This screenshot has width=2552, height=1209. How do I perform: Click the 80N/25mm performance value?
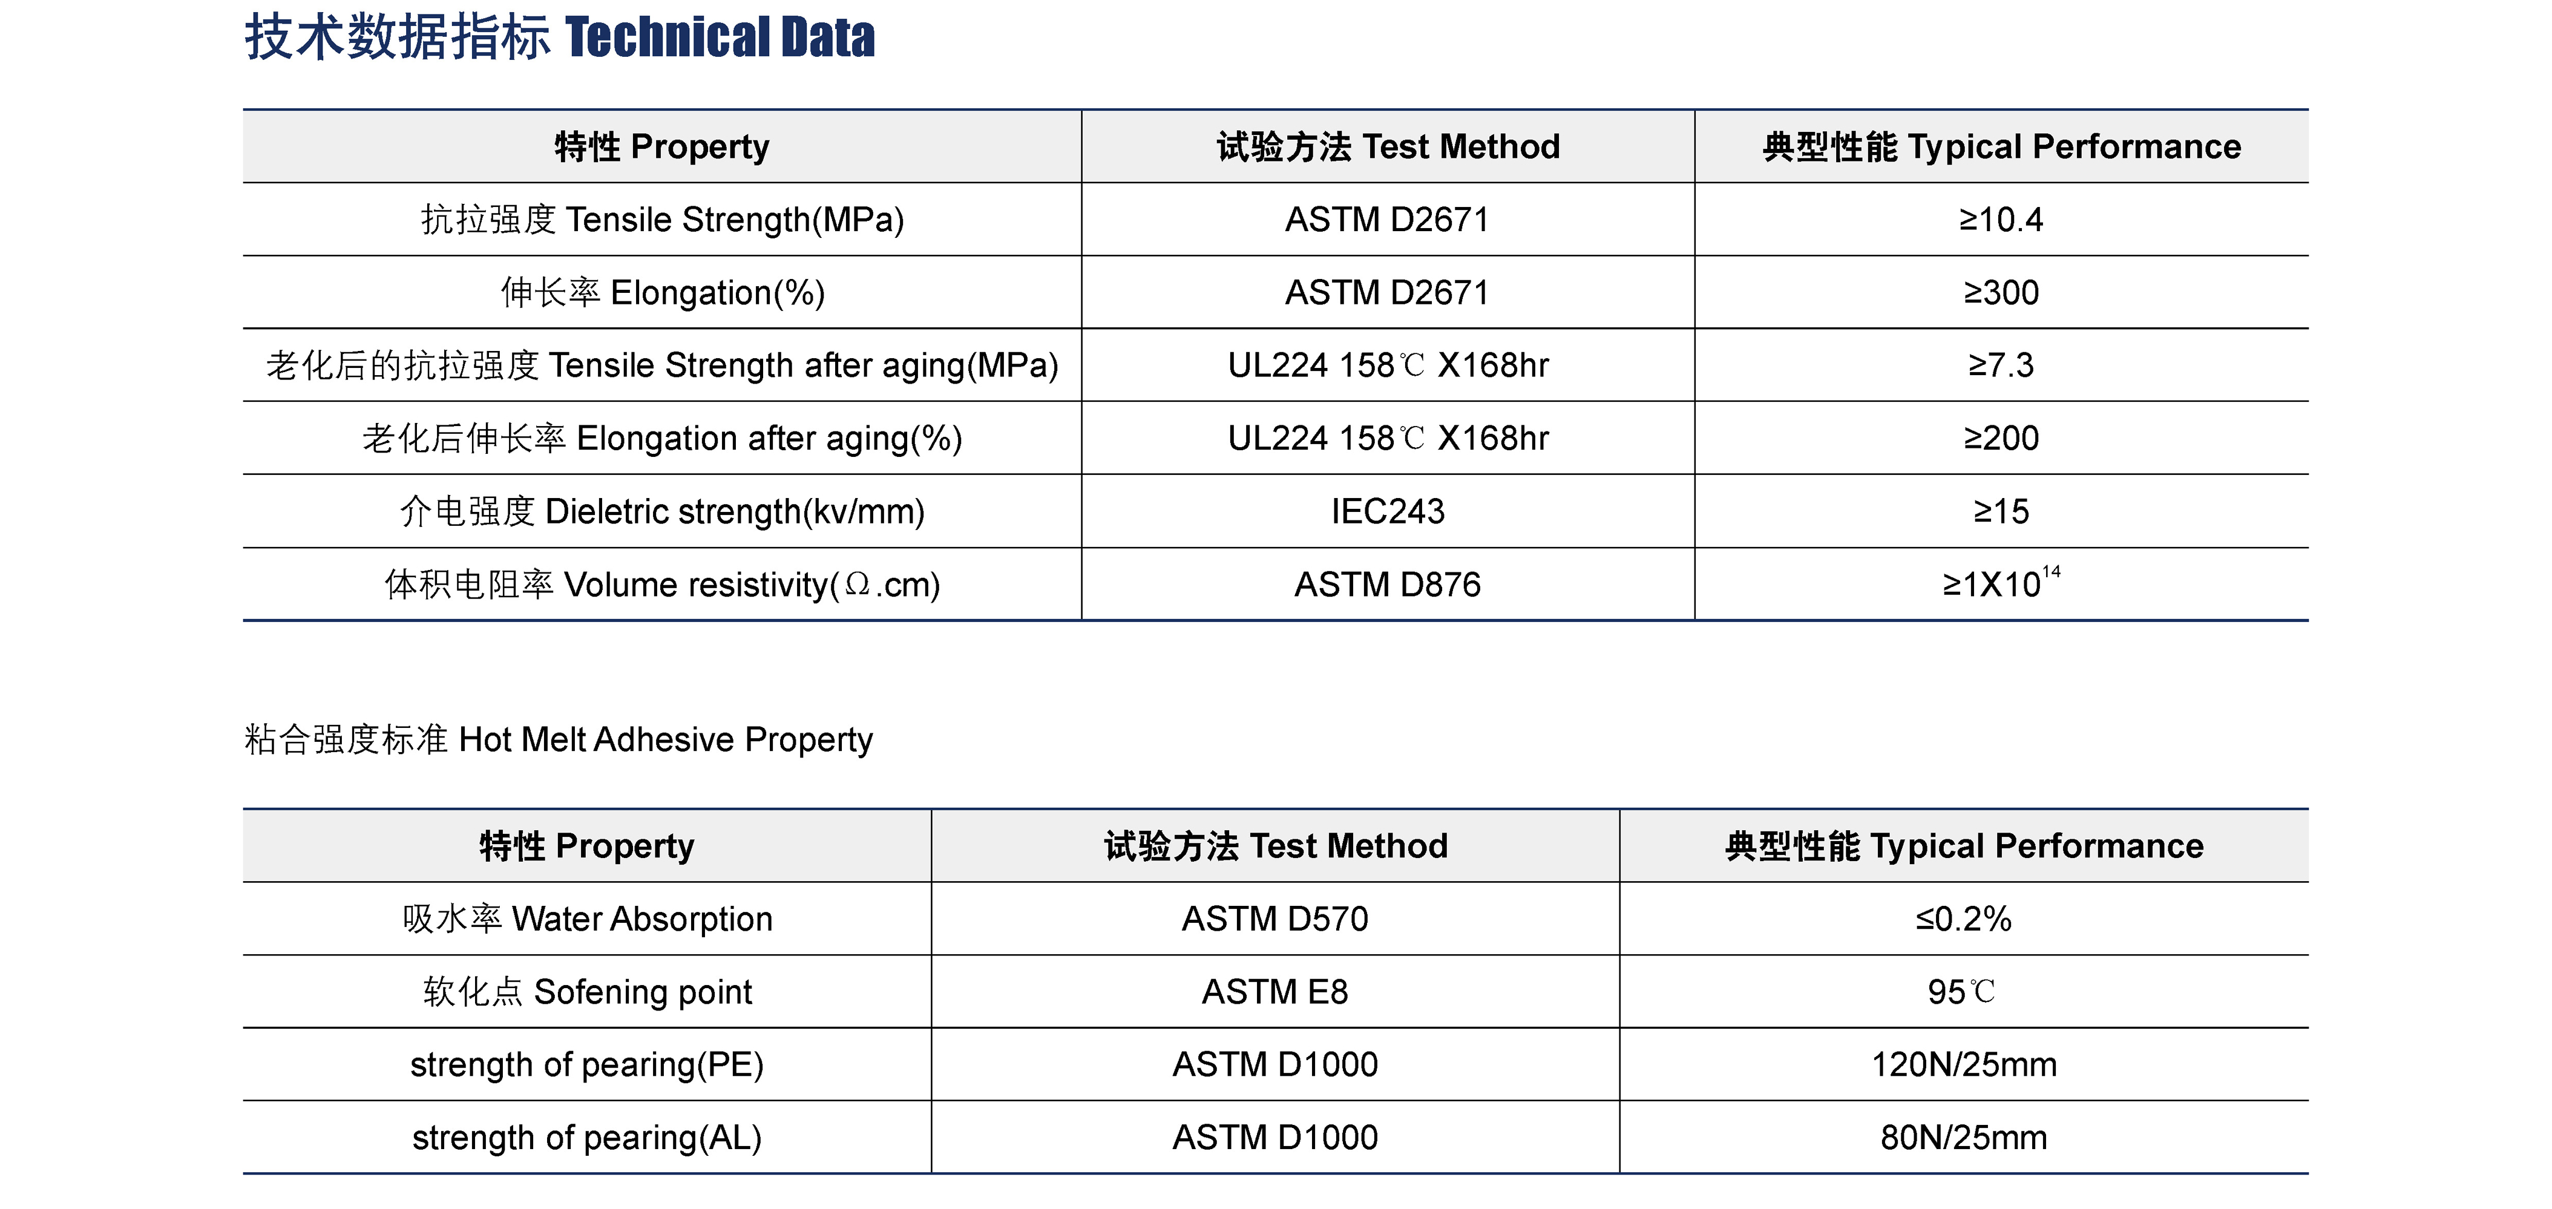[x=1964, y=1138]
